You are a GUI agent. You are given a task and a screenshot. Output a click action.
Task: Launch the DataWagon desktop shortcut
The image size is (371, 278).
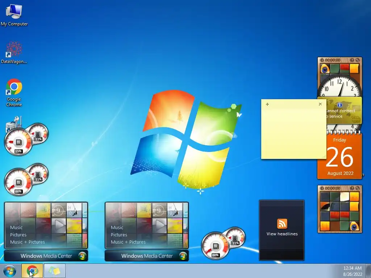(x=14, y=52)
